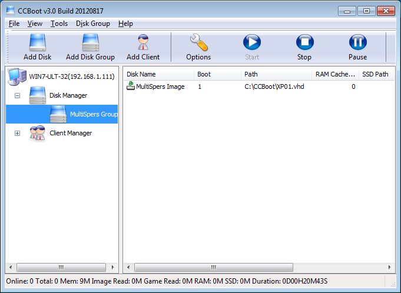
Task: Select the Client Manager tree label
Action: [x=71, y=133]
